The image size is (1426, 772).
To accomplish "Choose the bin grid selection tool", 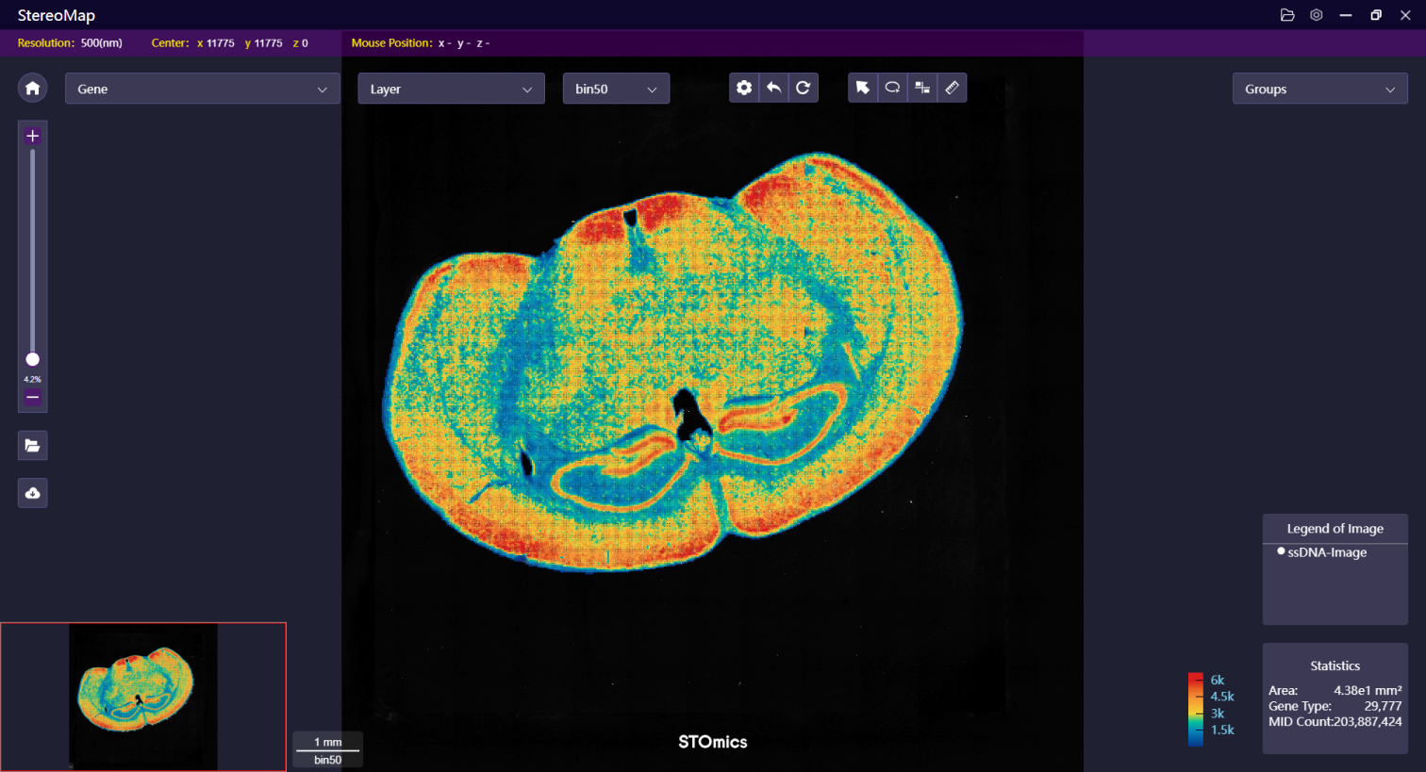I will 922,88.
